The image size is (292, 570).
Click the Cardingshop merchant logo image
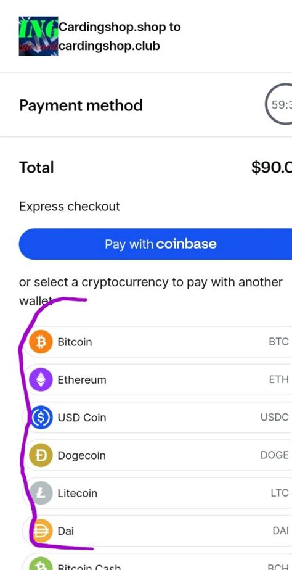[38, 36]
